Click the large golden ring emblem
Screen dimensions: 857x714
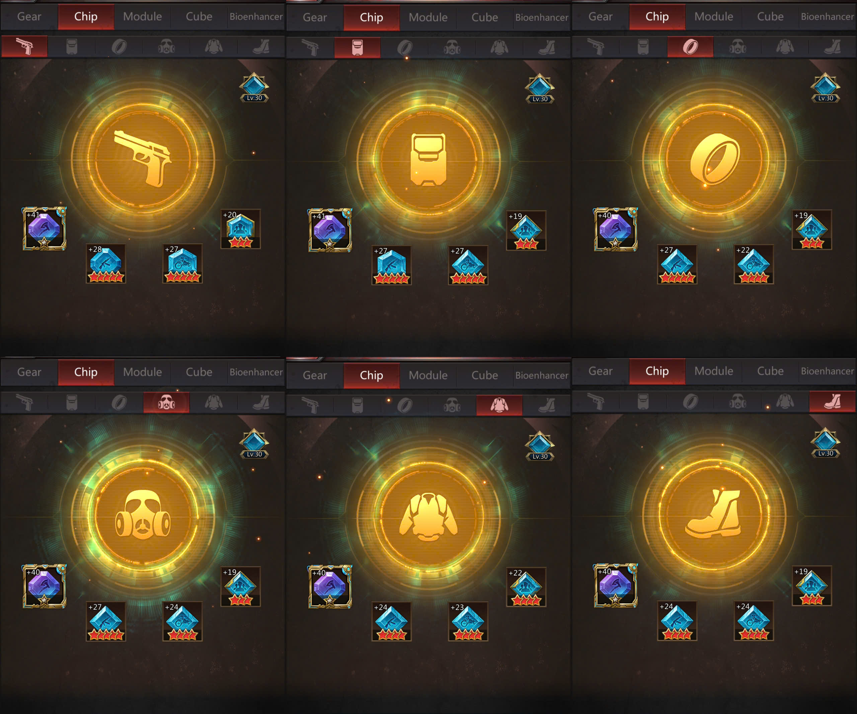tap(714, 159)
